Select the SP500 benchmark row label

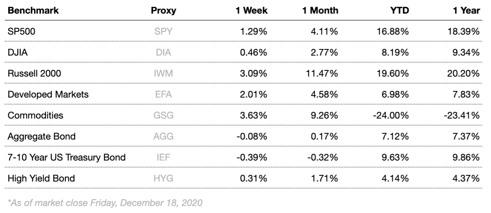pos(19,32)
